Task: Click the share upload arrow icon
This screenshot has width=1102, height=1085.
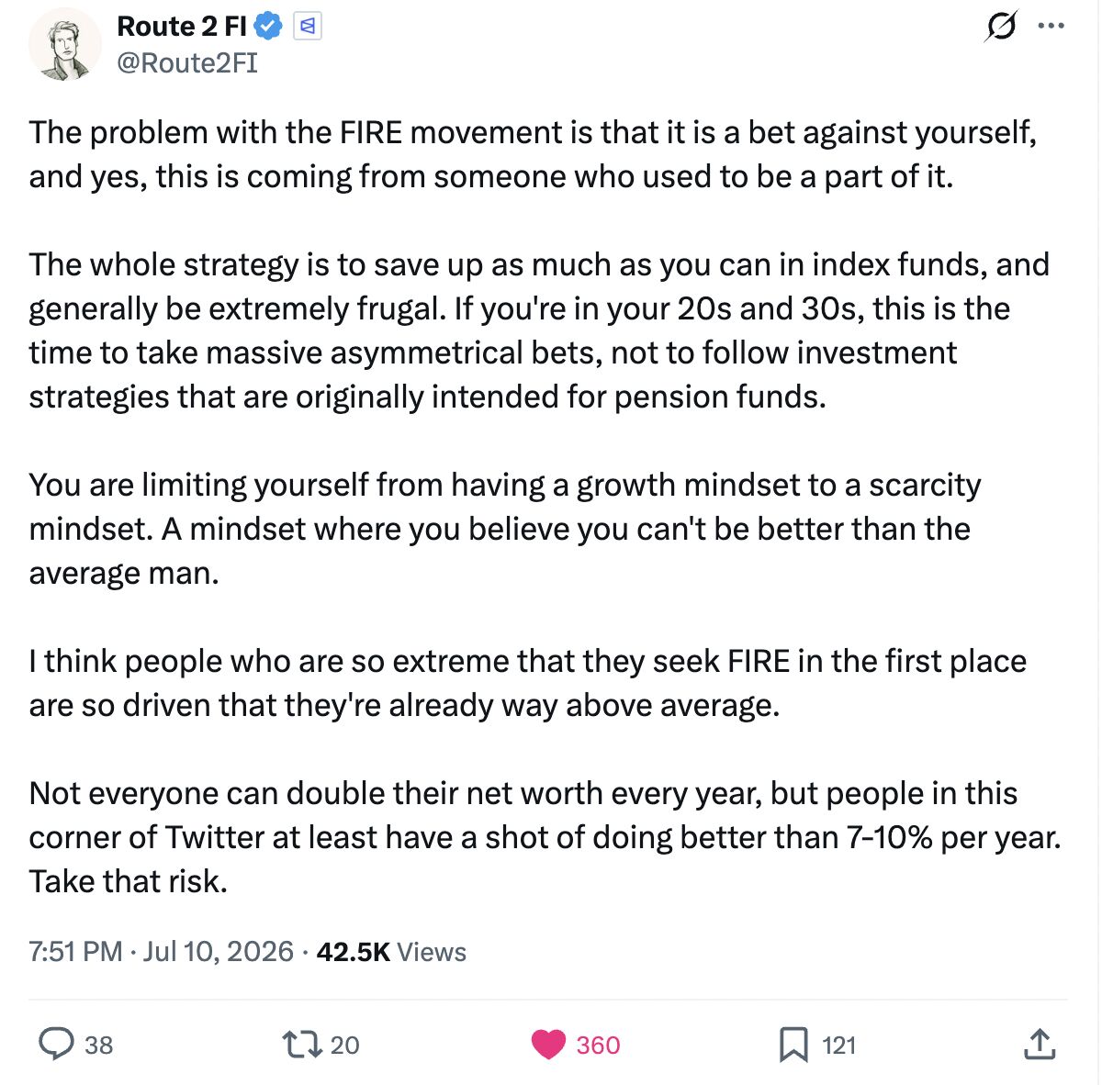Action: [x=1039, y=1044]
